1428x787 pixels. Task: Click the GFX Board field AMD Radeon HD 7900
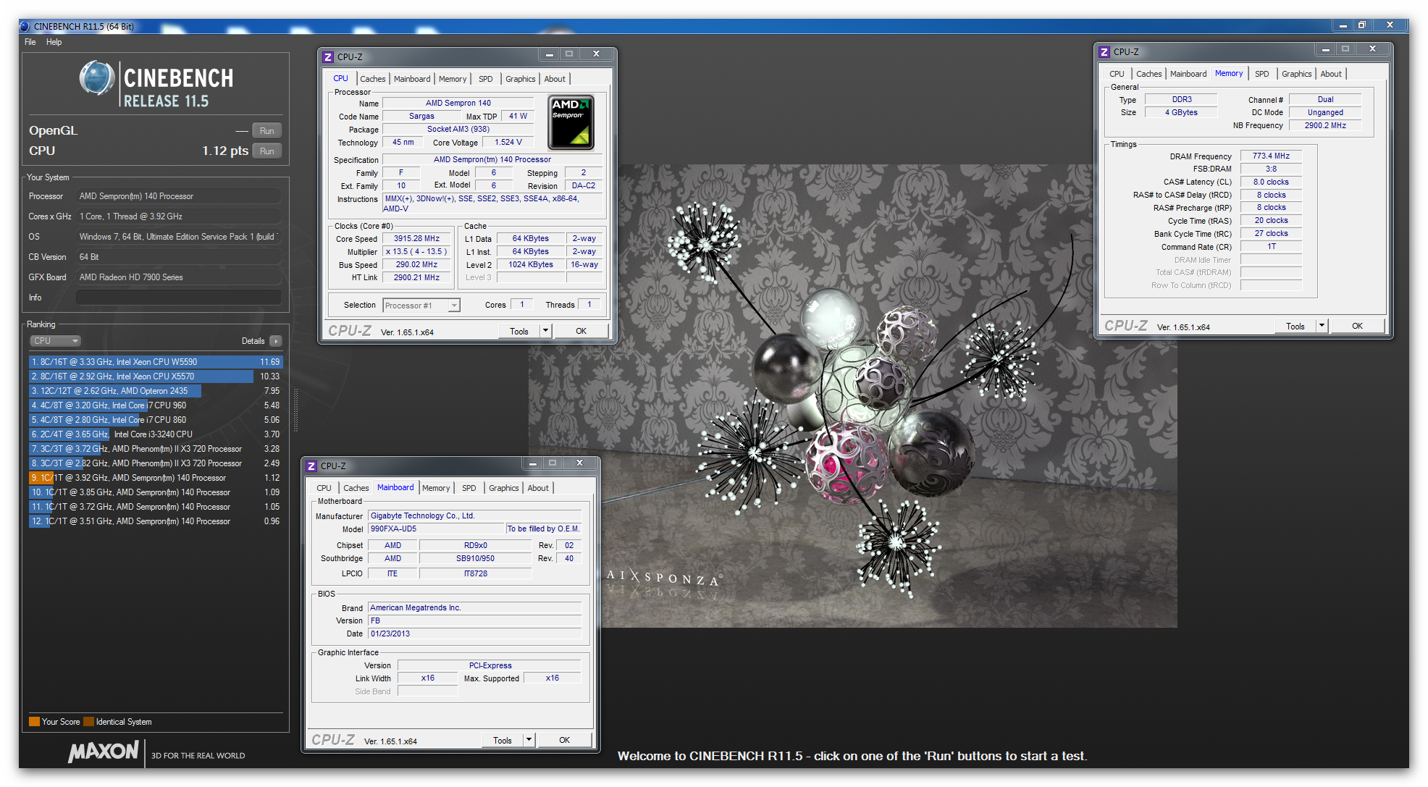[178, 277]
